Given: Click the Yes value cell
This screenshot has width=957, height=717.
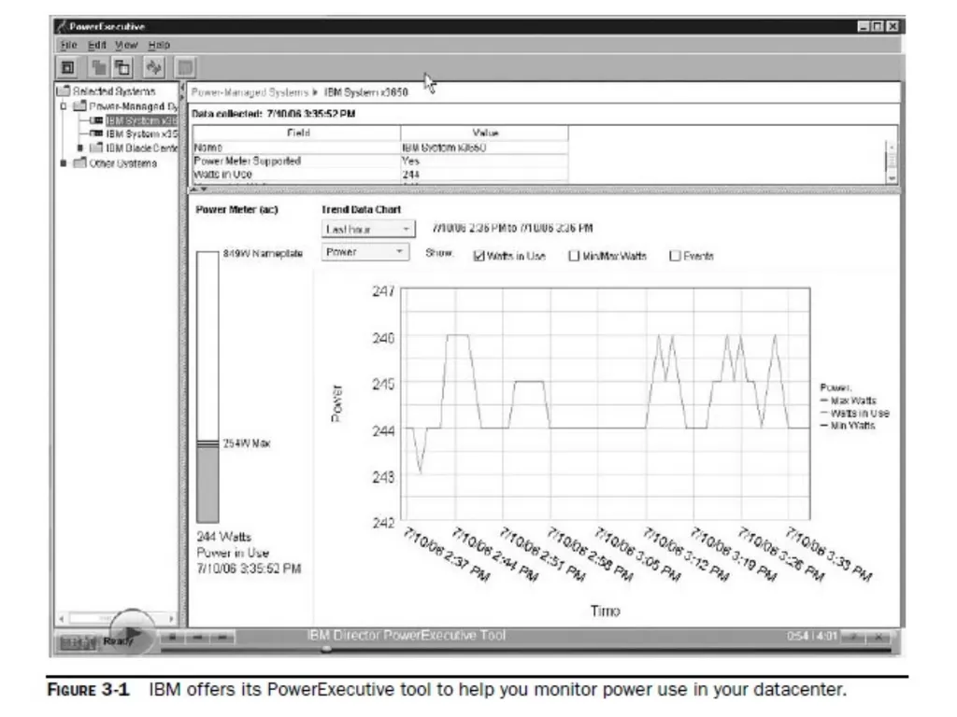Looking at the screenshot, I should (485, 161).
